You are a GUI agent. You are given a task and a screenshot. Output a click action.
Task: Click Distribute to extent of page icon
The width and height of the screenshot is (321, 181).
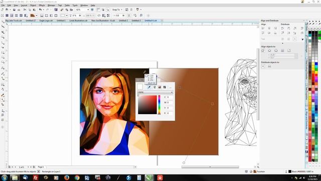pos(270,66)
